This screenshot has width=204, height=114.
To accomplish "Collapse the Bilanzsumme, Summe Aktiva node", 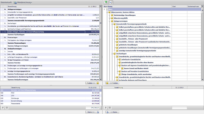I will pyautogui.click(x=107, y=12).
